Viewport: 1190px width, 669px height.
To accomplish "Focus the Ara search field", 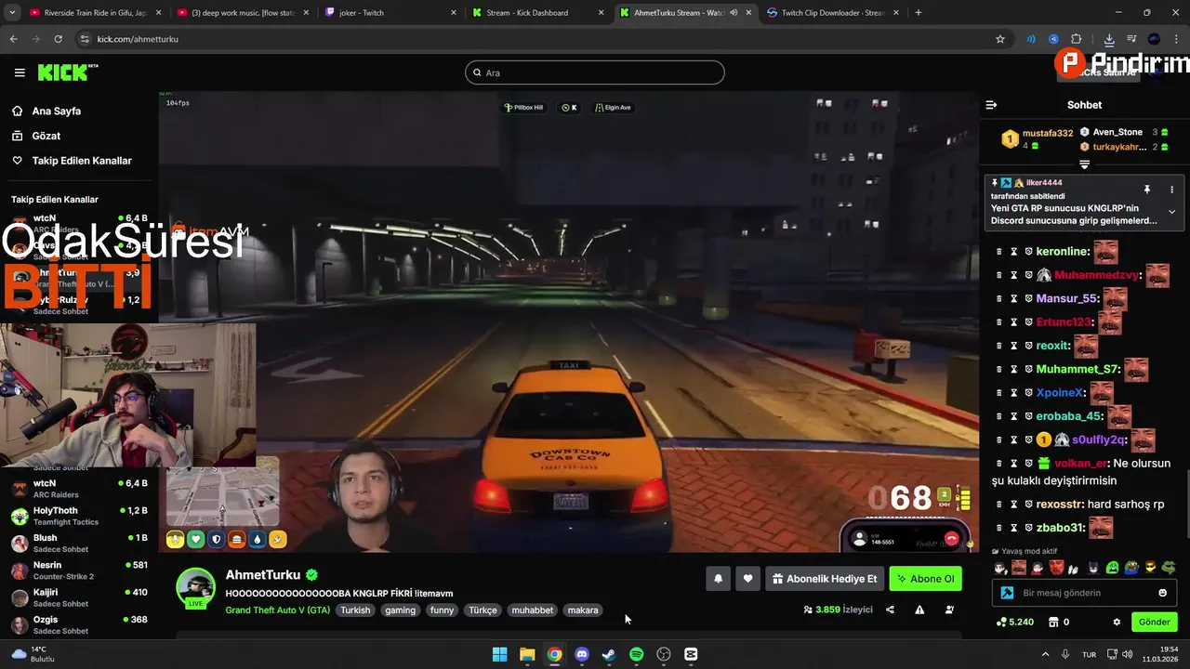I will coord(595,72).
